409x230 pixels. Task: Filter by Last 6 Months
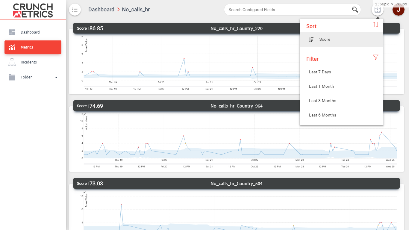click(342, 115)
